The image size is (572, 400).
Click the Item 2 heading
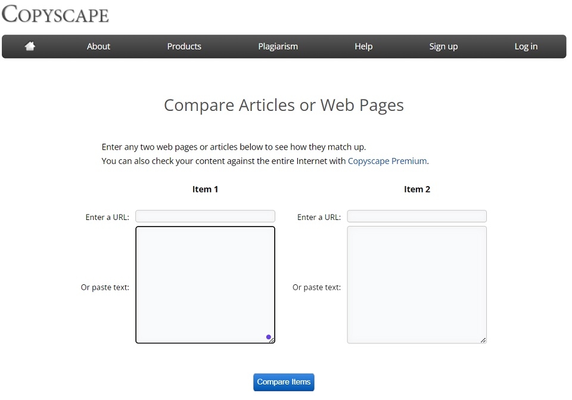pyautogui.click(x=417, y=189)
